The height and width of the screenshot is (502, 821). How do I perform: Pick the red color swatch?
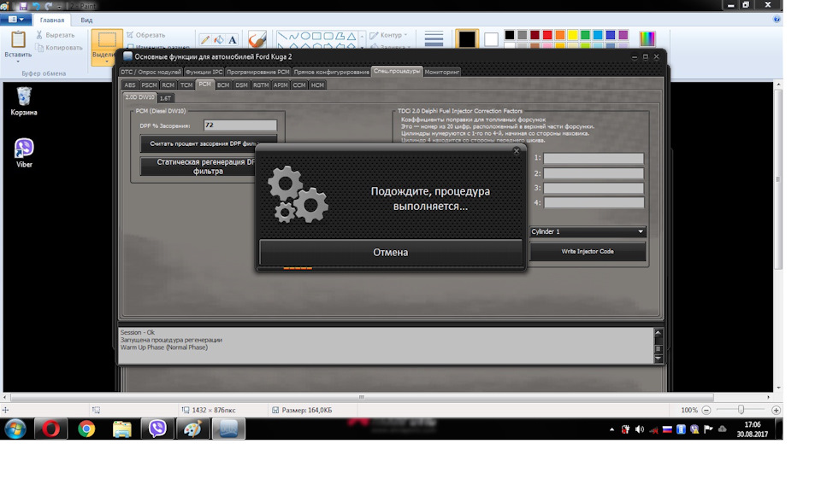click(547, 35)
